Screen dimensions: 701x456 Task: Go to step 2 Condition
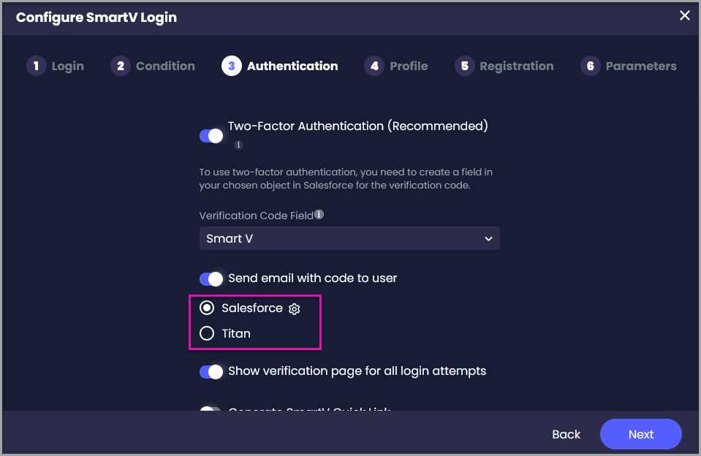coord(153,66)
